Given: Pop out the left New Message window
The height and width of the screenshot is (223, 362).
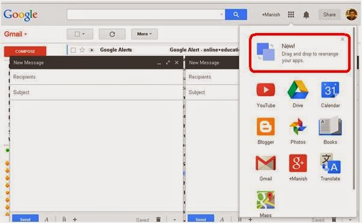Looking at the screenshot, I should pos(168,63).
